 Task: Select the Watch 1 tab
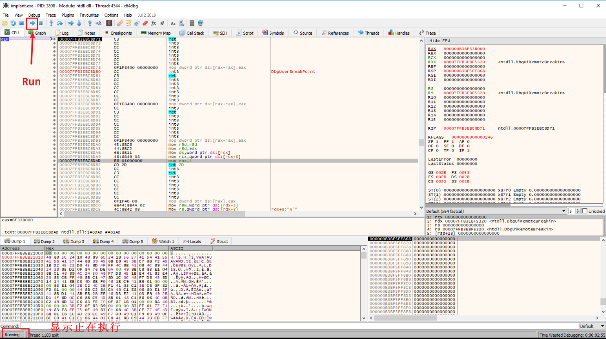point(163,241)
